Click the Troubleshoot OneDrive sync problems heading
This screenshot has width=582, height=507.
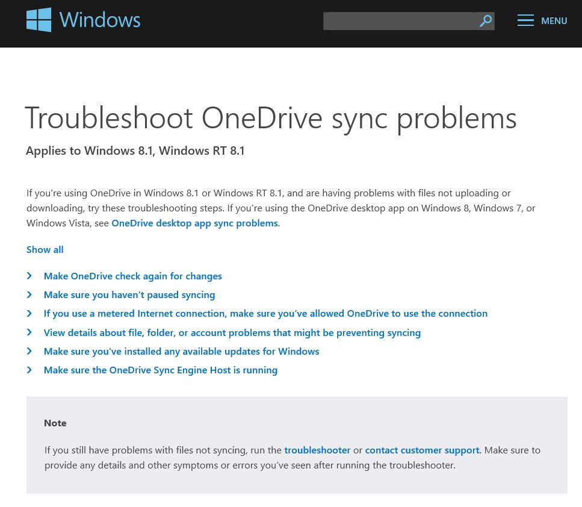(271, 119)
